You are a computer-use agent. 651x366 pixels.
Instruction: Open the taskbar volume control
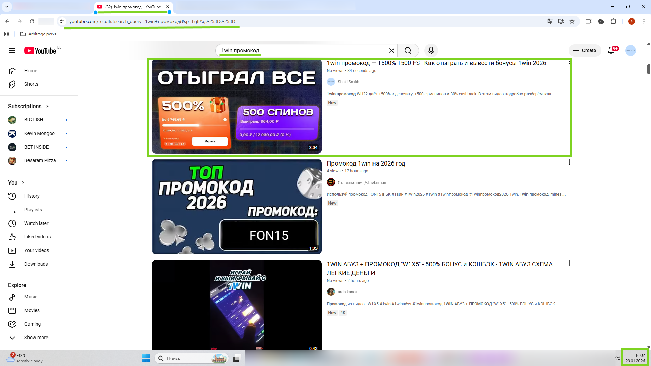tap(617, 358)
